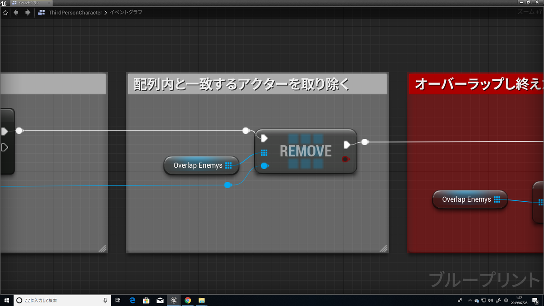The height and width of the screenshot is (306, 544).
Task: Click the blue item pin on REMOVE node
Action: tap(264, 165)
